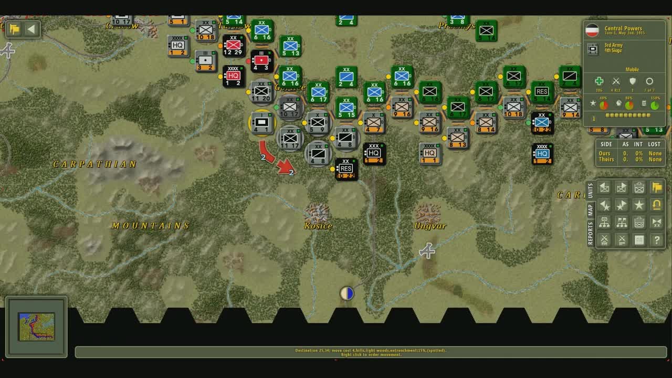Click the minimap thumbnail in bottom-left corner

[36, 327]
